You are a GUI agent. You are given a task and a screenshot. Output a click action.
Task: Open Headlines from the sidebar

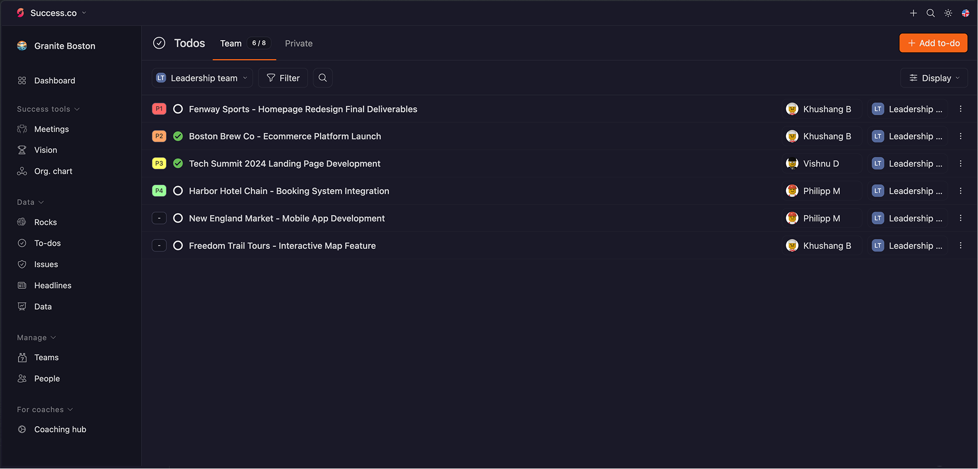53,285
